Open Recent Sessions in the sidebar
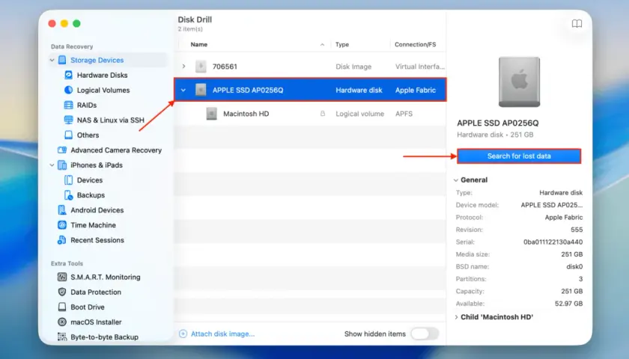Screen dimensions: 629x359 coord(97,240)
